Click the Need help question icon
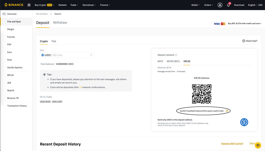Viewport: 265px width, 151px height. coord(244,41)
